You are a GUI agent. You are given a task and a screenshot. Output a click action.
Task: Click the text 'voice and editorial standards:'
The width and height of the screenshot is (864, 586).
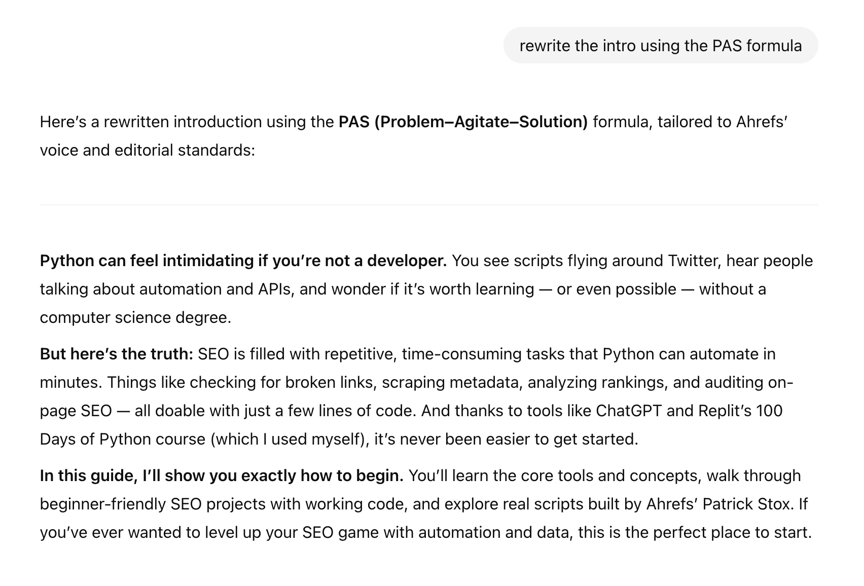click(x=147, y=151)
